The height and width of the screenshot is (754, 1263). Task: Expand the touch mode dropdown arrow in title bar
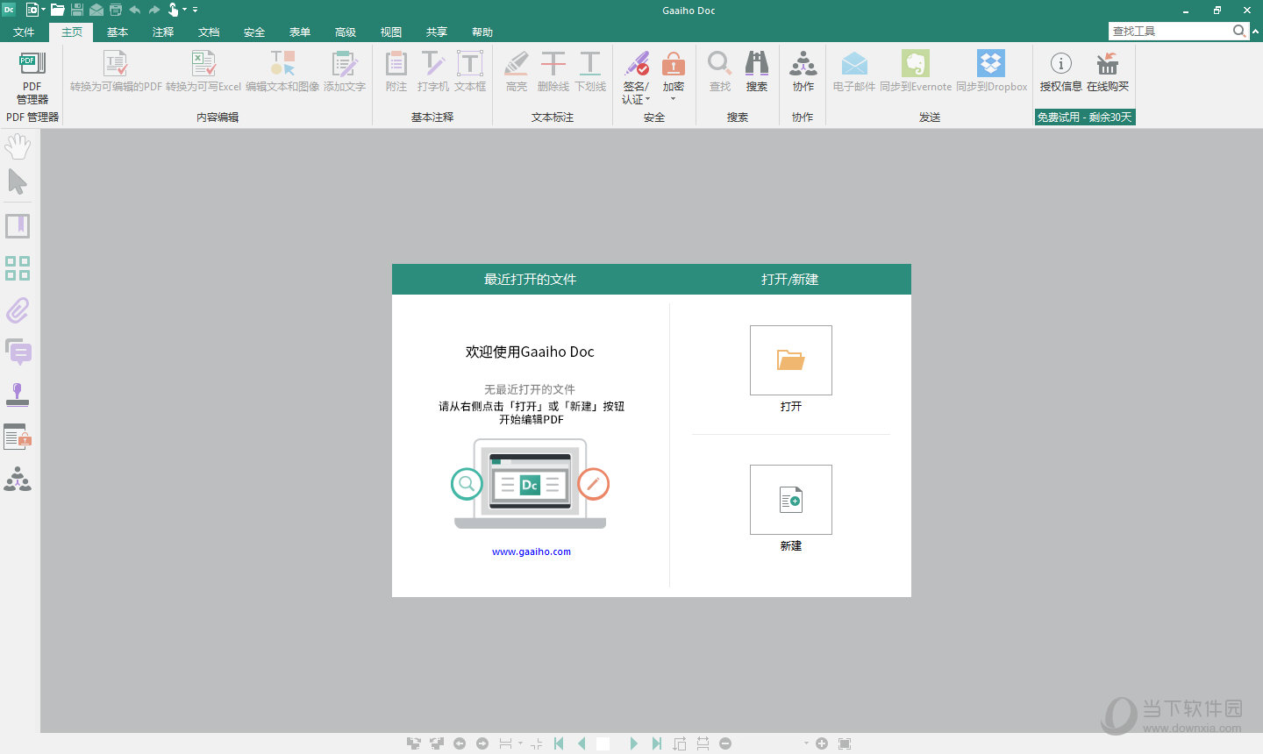pos(184,10)
